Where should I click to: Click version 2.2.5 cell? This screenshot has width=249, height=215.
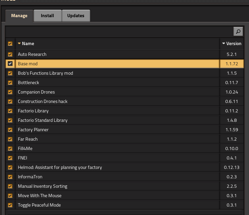click(x=232, y=186)
